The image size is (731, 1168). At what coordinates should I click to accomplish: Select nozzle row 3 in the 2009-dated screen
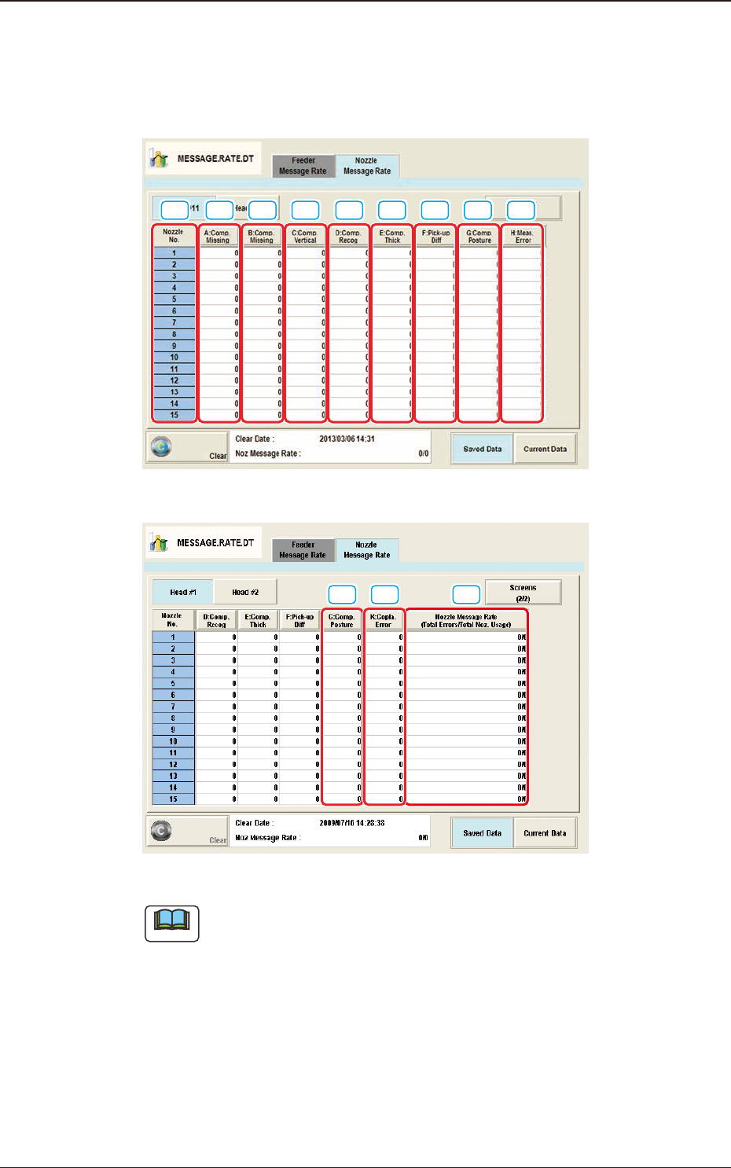pos(174,660)
